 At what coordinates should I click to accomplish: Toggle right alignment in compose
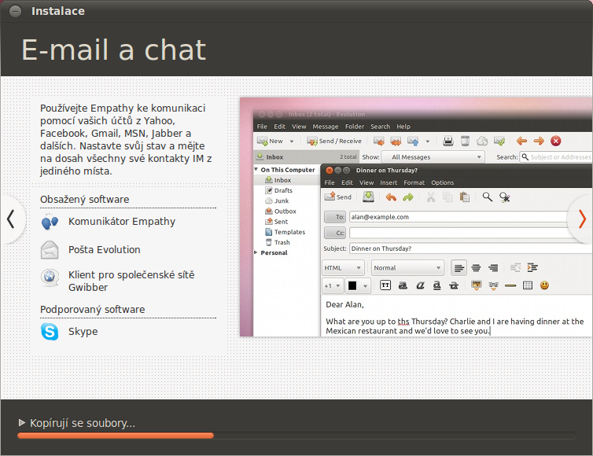[x=493, y=268]
